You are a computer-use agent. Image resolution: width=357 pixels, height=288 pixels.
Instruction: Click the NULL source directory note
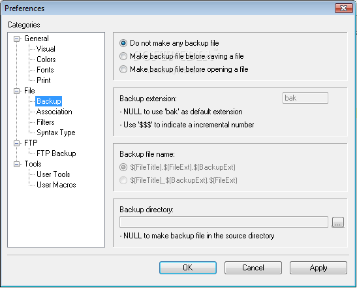coord(197,236)
